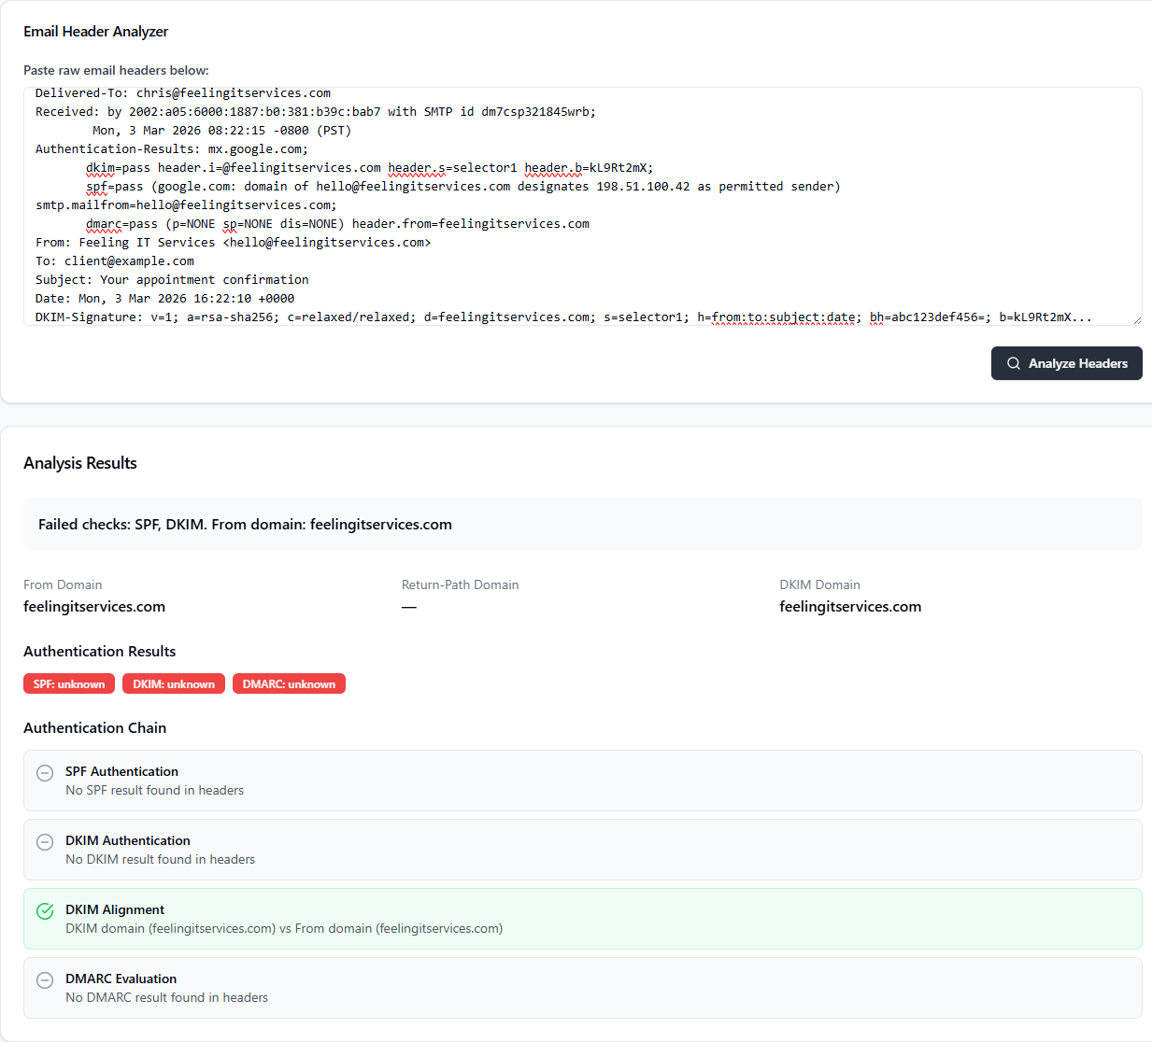Screen dimensions: 1152x1042
Task: Click the green check icon on DKIM Alignment
Action: (x=45, y=910)
